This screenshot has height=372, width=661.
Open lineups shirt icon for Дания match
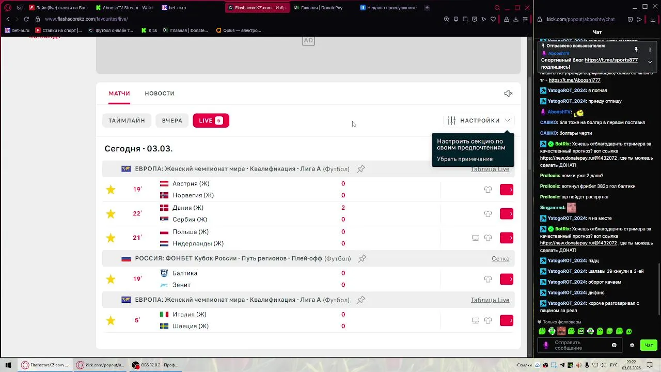488,213
